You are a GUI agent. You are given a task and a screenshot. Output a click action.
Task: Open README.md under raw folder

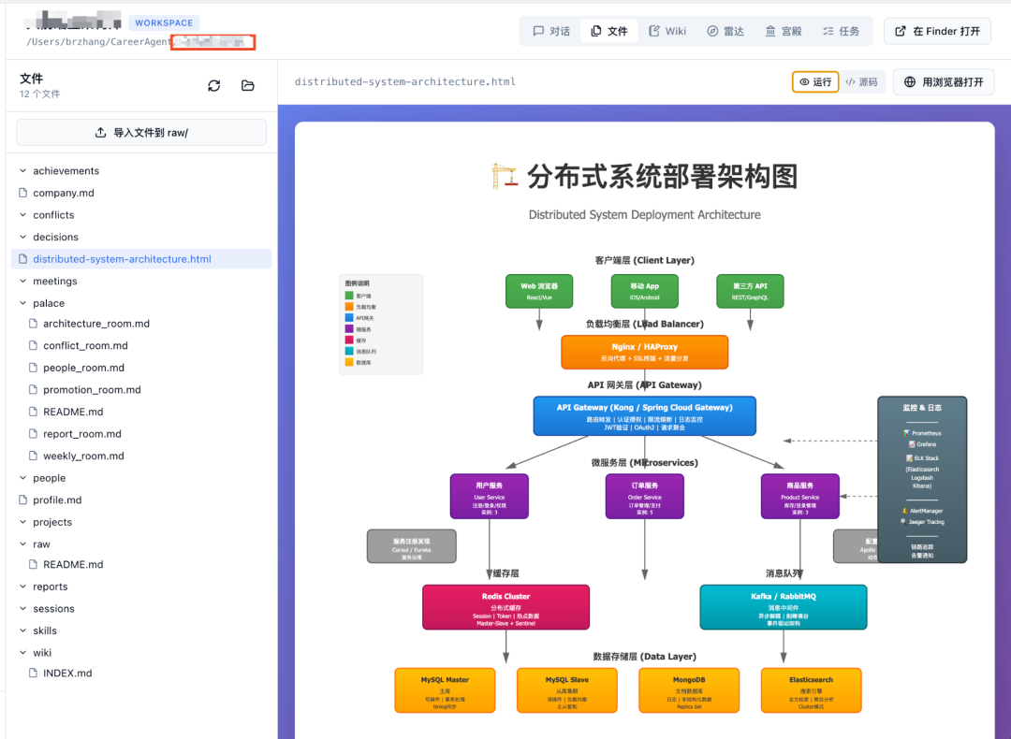[x=73, y=564]
